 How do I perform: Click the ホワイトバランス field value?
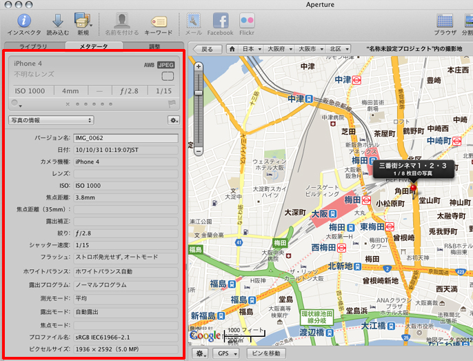[125, 272]
